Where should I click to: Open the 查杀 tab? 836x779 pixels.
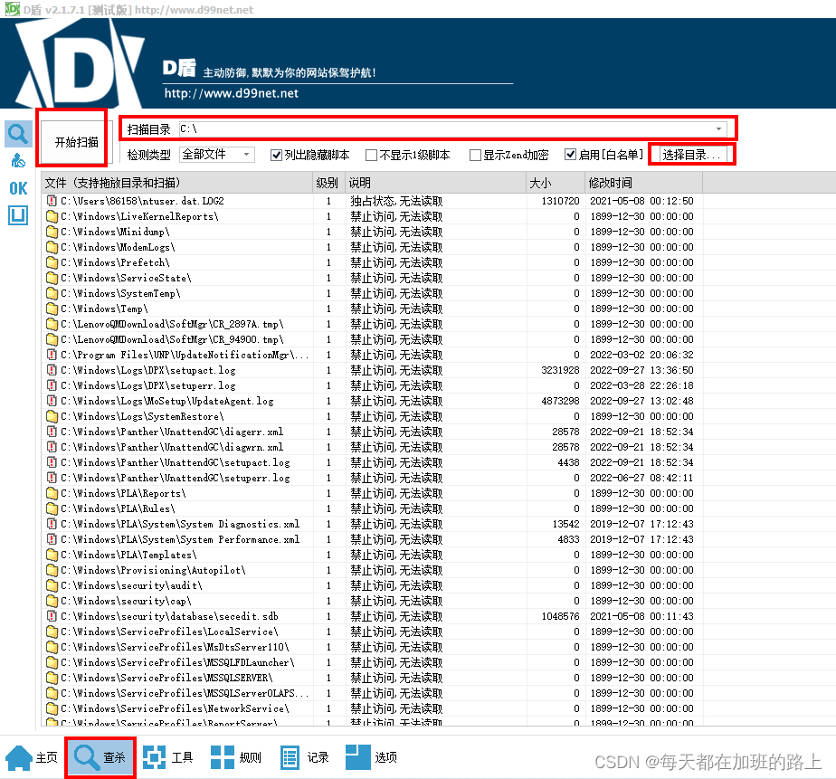100,757
